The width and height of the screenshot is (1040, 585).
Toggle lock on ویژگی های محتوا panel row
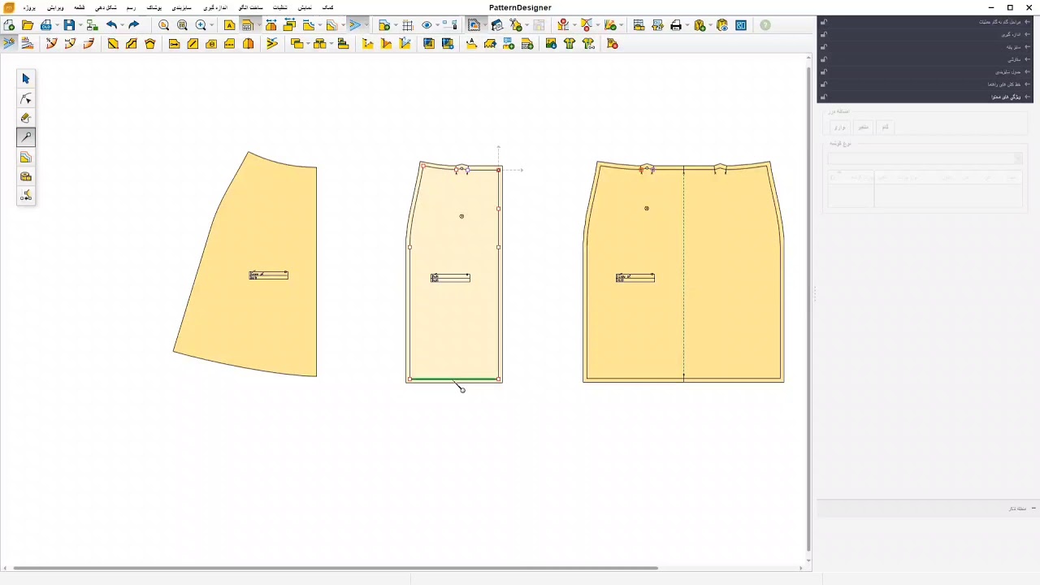click(x=824, y=97)
